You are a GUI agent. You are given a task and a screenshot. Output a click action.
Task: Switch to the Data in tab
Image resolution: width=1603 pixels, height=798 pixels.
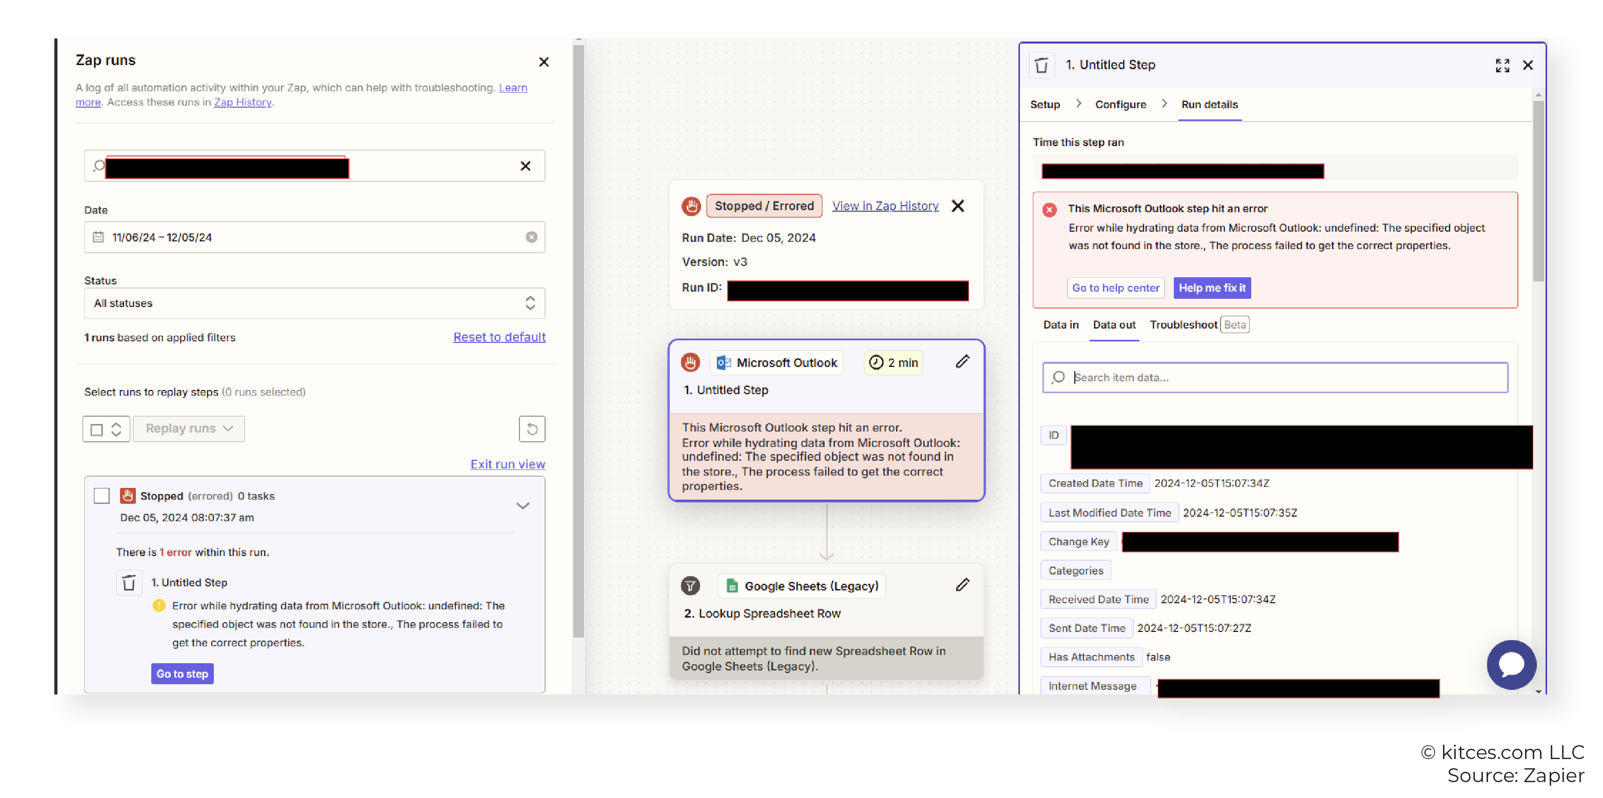pos(1061,324)
